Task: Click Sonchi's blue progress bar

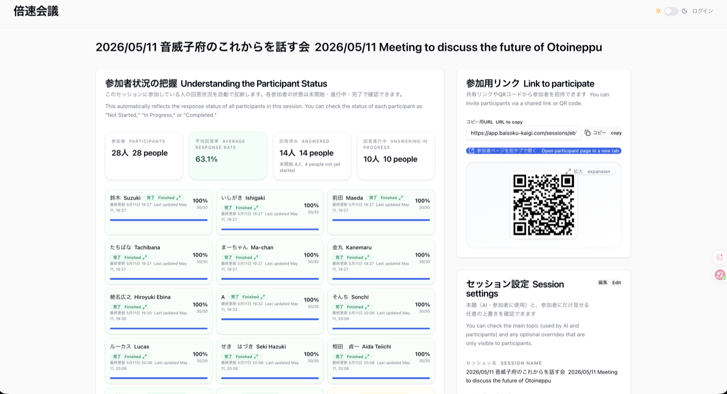Action: (x=381, y=329)
